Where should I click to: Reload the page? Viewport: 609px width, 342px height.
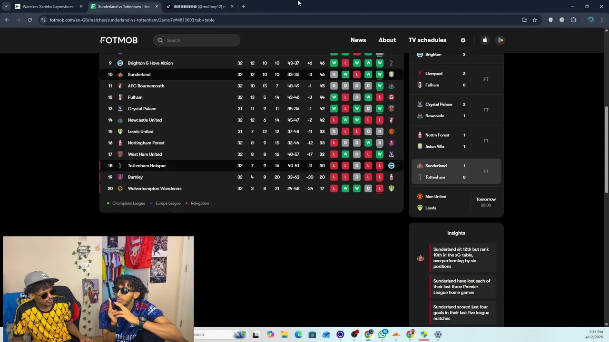(x=29, y=20)
